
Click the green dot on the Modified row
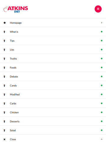tap(102, 94)
